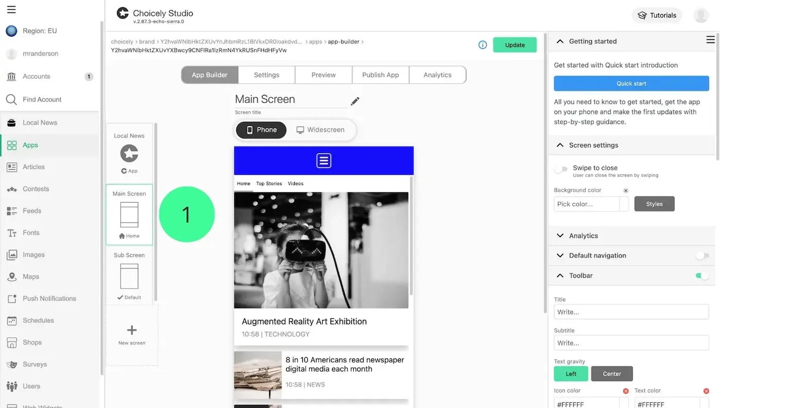The image size is (792, 408).
Task: Expand the Analytics section in right panel
Action: [x=560, y=236]
